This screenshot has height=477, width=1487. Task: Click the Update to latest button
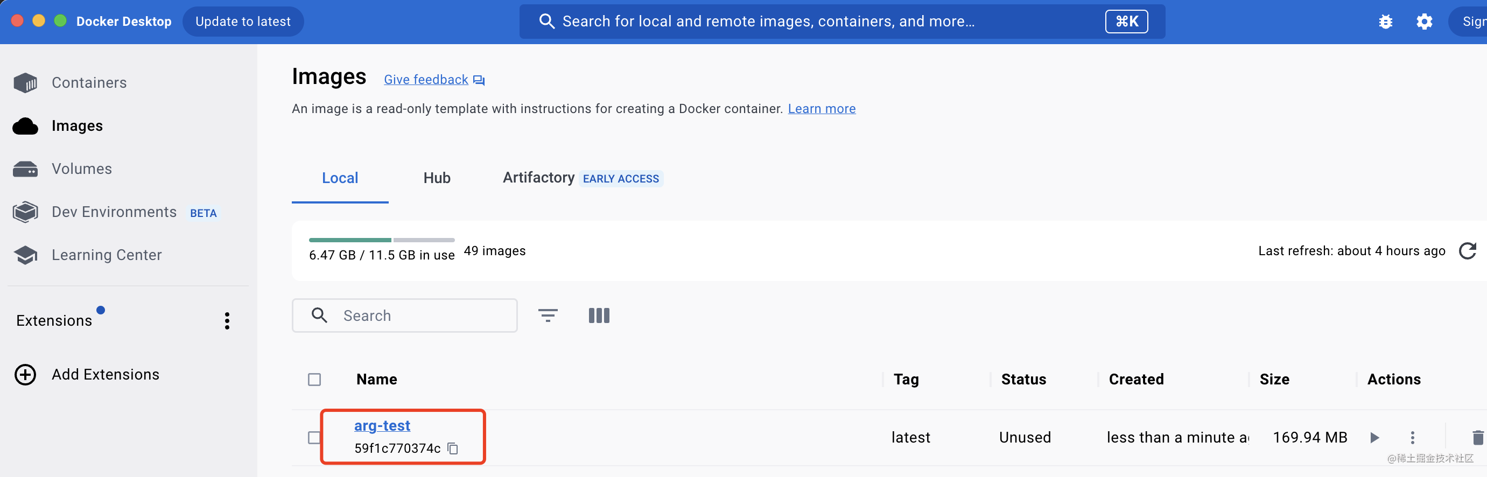pos(243,22)
